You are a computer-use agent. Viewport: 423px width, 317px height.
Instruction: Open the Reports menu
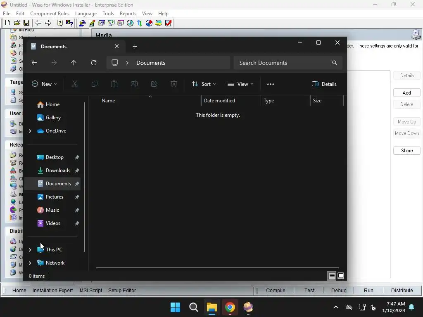[128, 14]
